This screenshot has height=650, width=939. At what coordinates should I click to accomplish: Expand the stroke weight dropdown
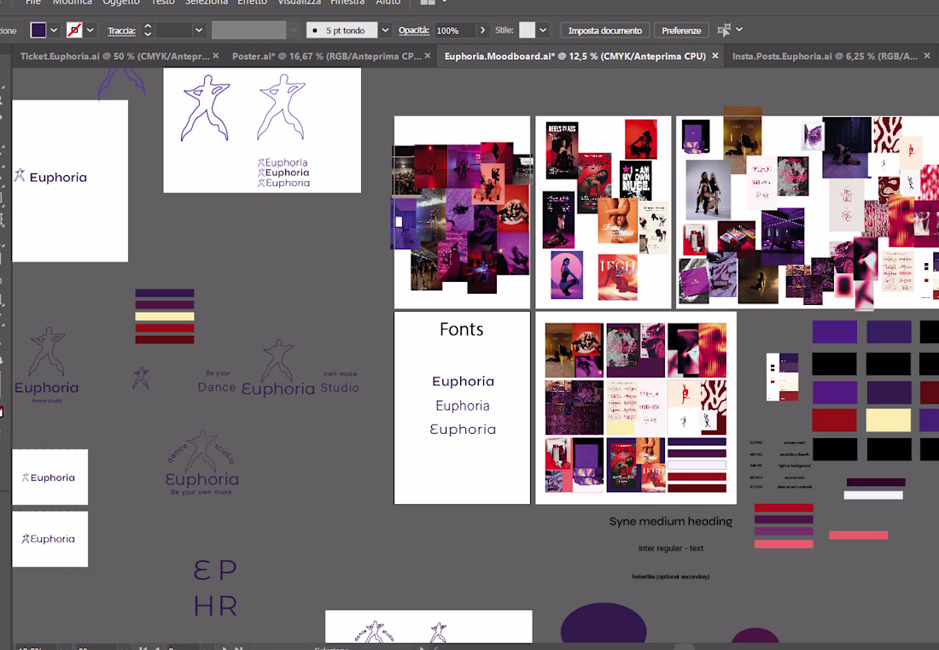tap(199, 30)
